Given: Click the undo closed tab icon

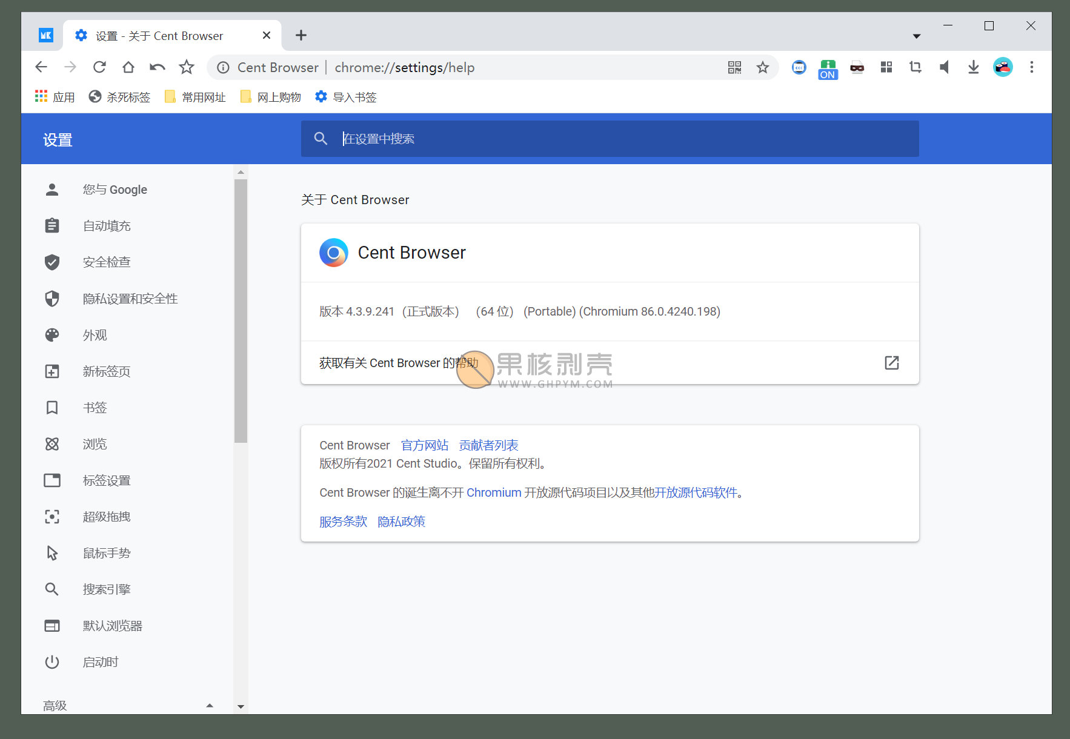Looking at the screenshot, I should 158,67.
